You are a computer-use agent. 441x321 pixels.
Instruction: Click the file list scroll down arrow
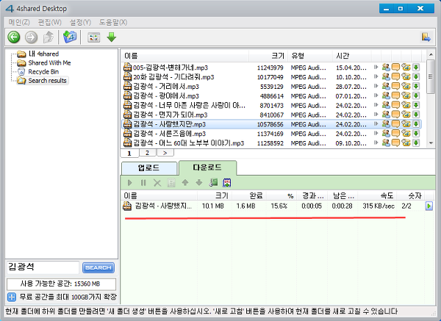point(431,143)
